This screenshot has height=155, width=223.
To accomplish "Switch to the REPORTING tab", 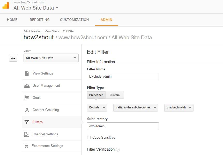I will click(40, 20).
